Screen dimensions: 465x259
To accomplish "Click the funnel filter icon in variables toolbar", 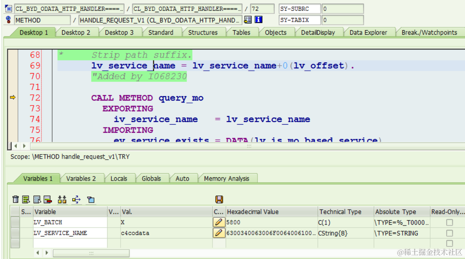I will click(x=91, y=200).
